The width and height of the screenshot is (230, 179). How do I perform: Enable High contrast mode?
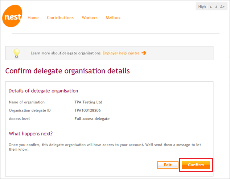tap(202, 7)
